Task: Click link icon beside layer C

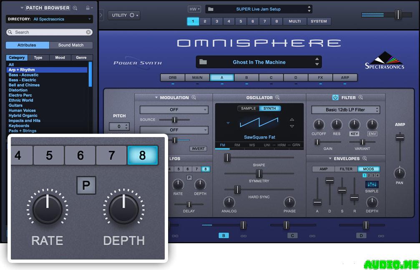Action: pyautogui.click(x=312, y=236)
